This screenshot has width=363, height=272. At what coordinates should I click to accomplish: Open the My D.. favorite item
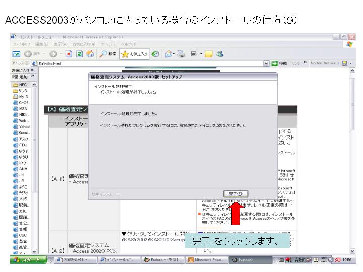coord(22,97)
